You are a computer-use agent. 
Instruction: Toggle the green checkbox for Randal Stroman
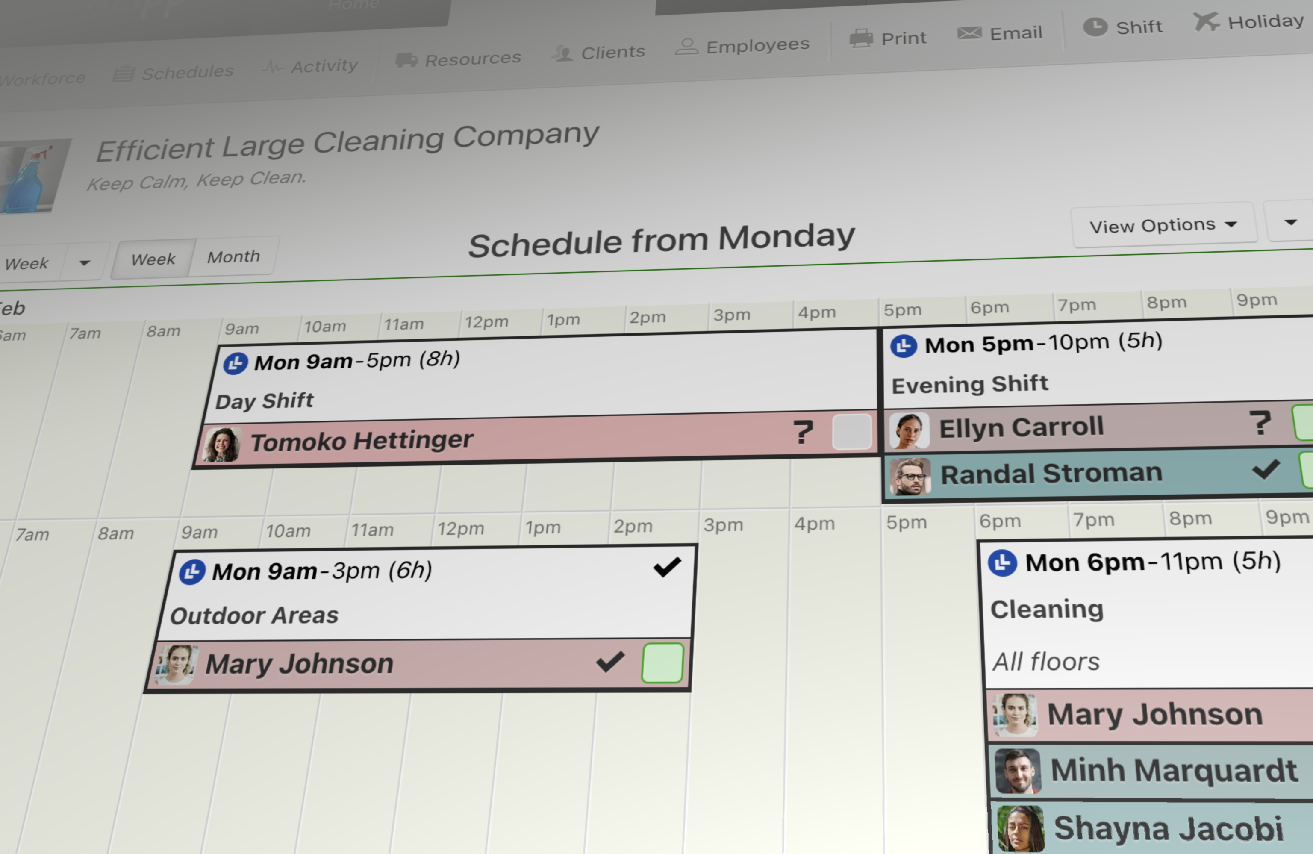[x=1307, y=469]
